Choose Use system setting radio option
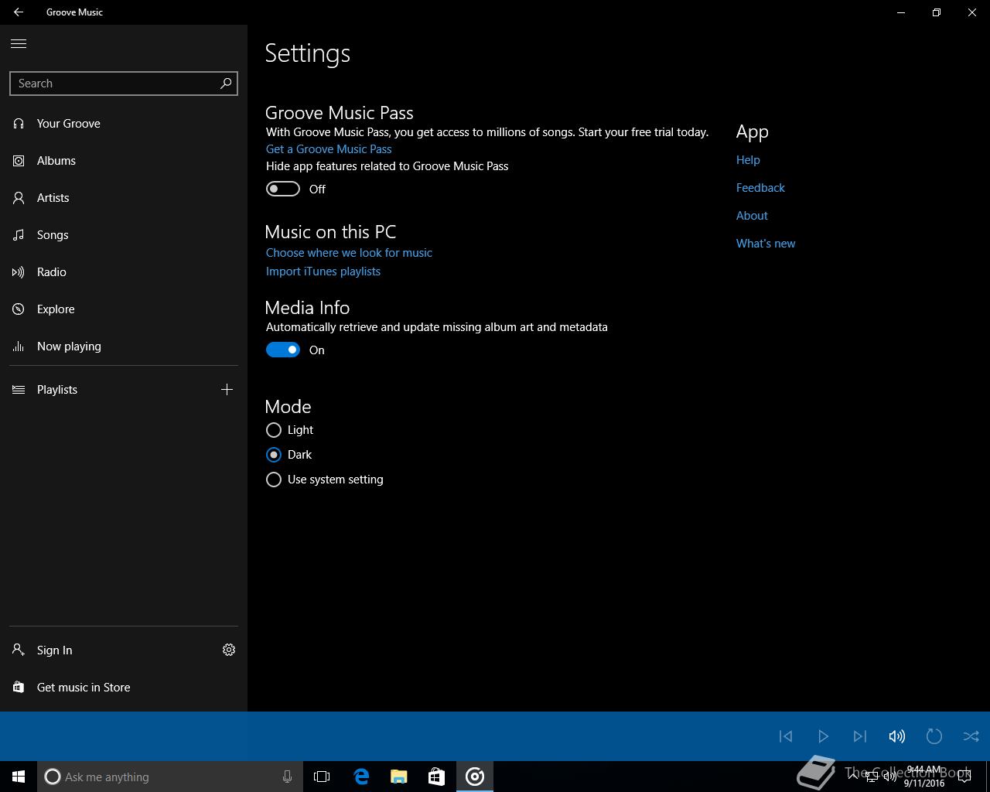990x792 pixels. coord(274,480)
